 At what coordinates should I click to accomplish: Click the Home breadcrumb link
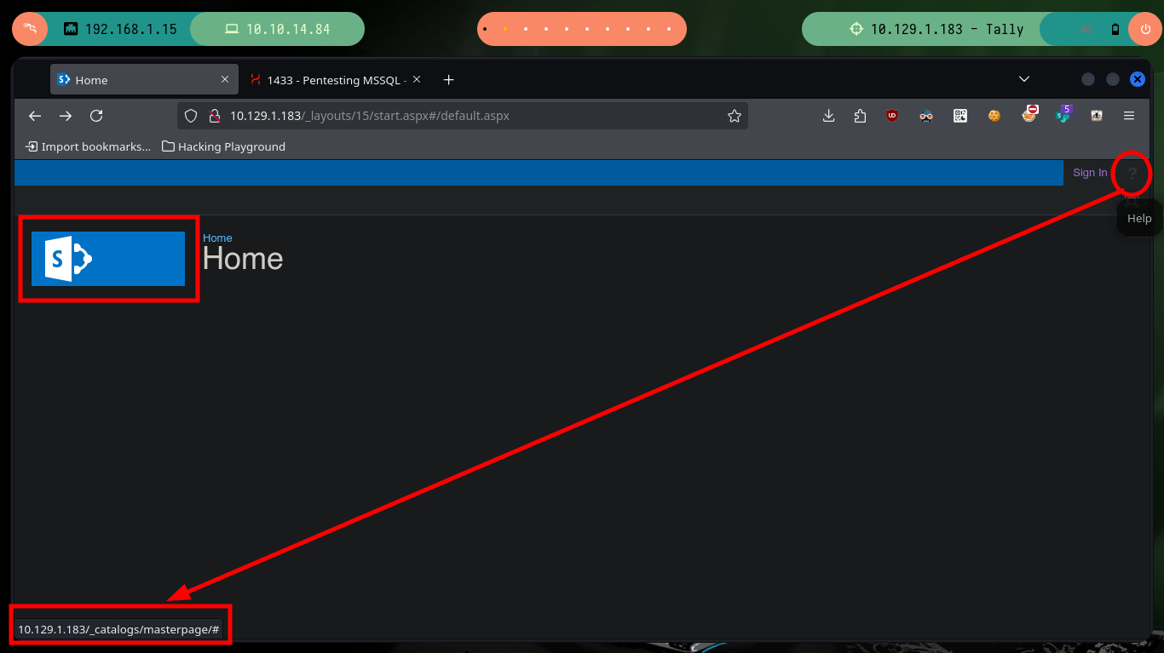coord(217,238)
